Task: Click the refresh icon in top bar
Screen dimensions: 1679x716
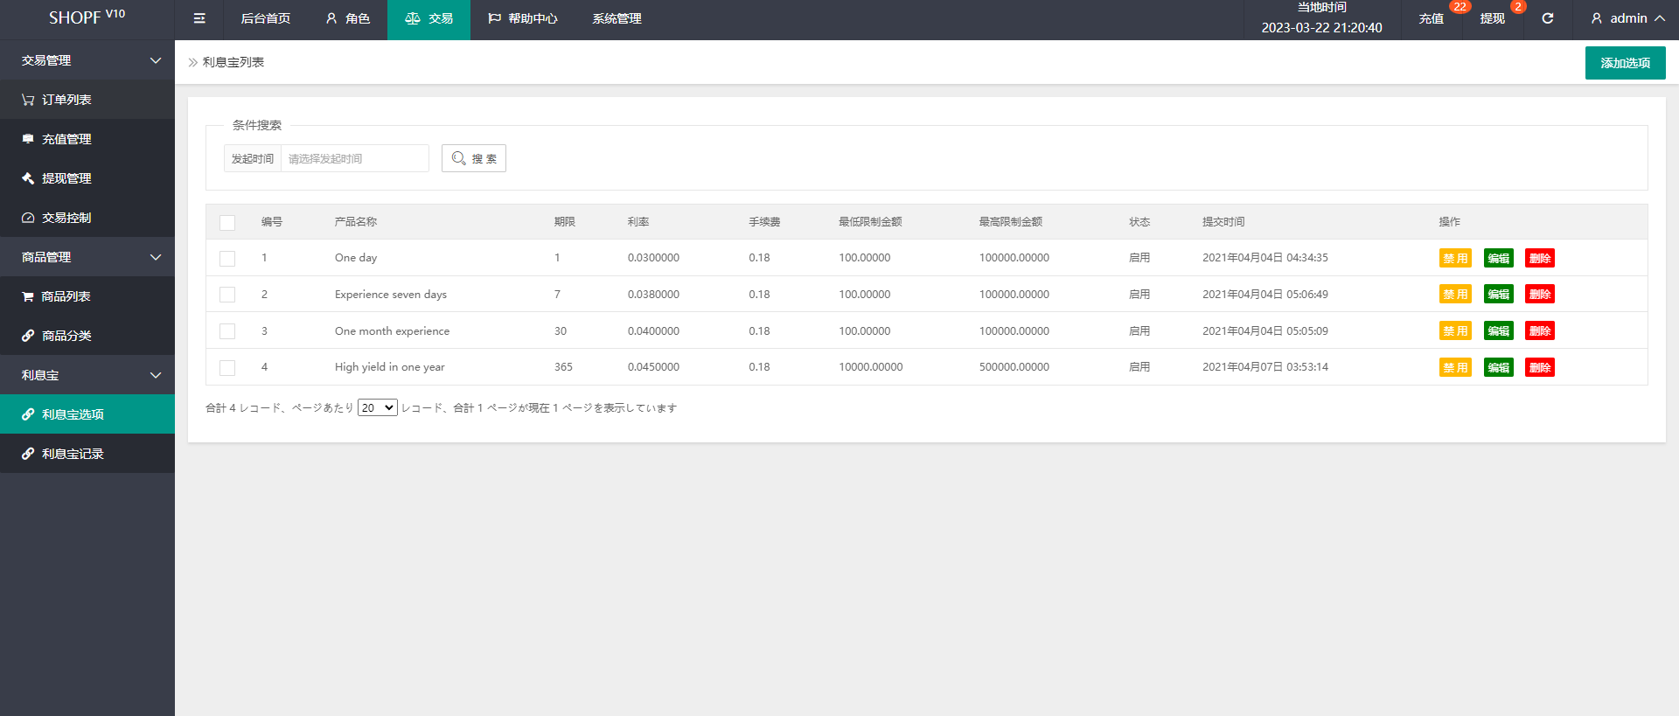Action: tap(1547, 18)
